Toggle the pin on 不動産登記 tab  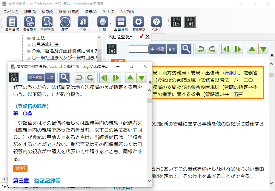click(142, 37)
